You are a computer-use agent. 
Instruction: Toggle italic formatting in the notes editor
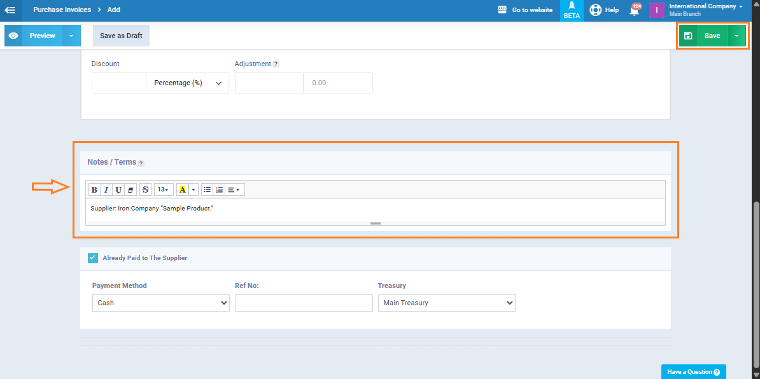(106, 190)
